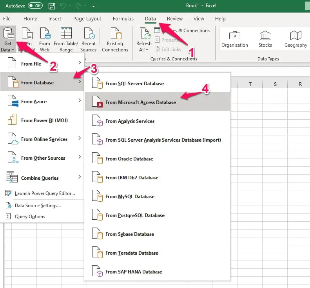Click the Redo arrow icon
310x288 pixels.
click(78, 6)
